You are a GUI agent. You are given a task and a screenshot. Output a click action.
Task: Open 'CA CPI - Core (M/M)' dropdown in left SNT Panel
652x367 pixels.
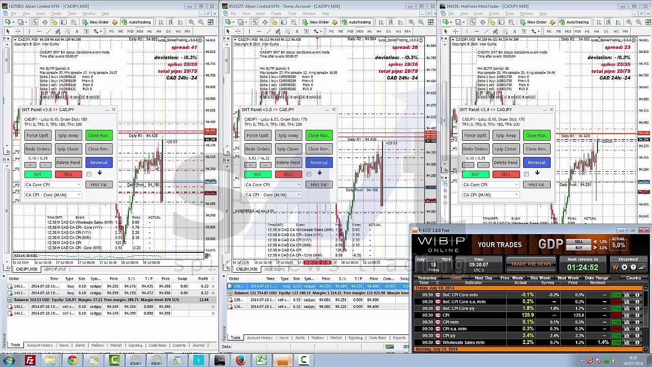[x=53, y=195]
